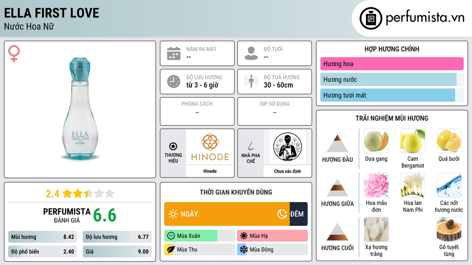Click the Hương tươi mát accord bar

coord(392,95)
